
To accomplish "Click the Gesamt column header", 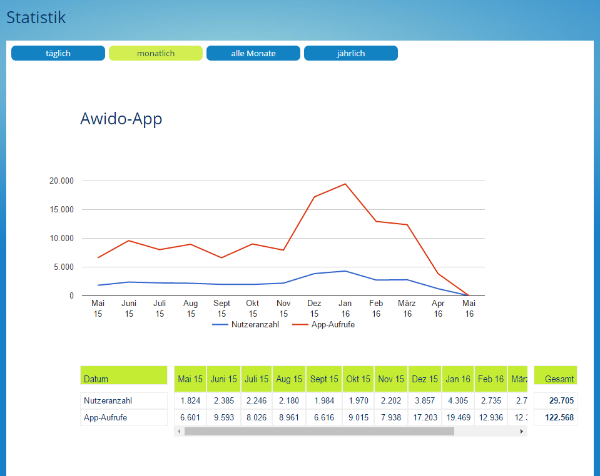I will 555,375.
